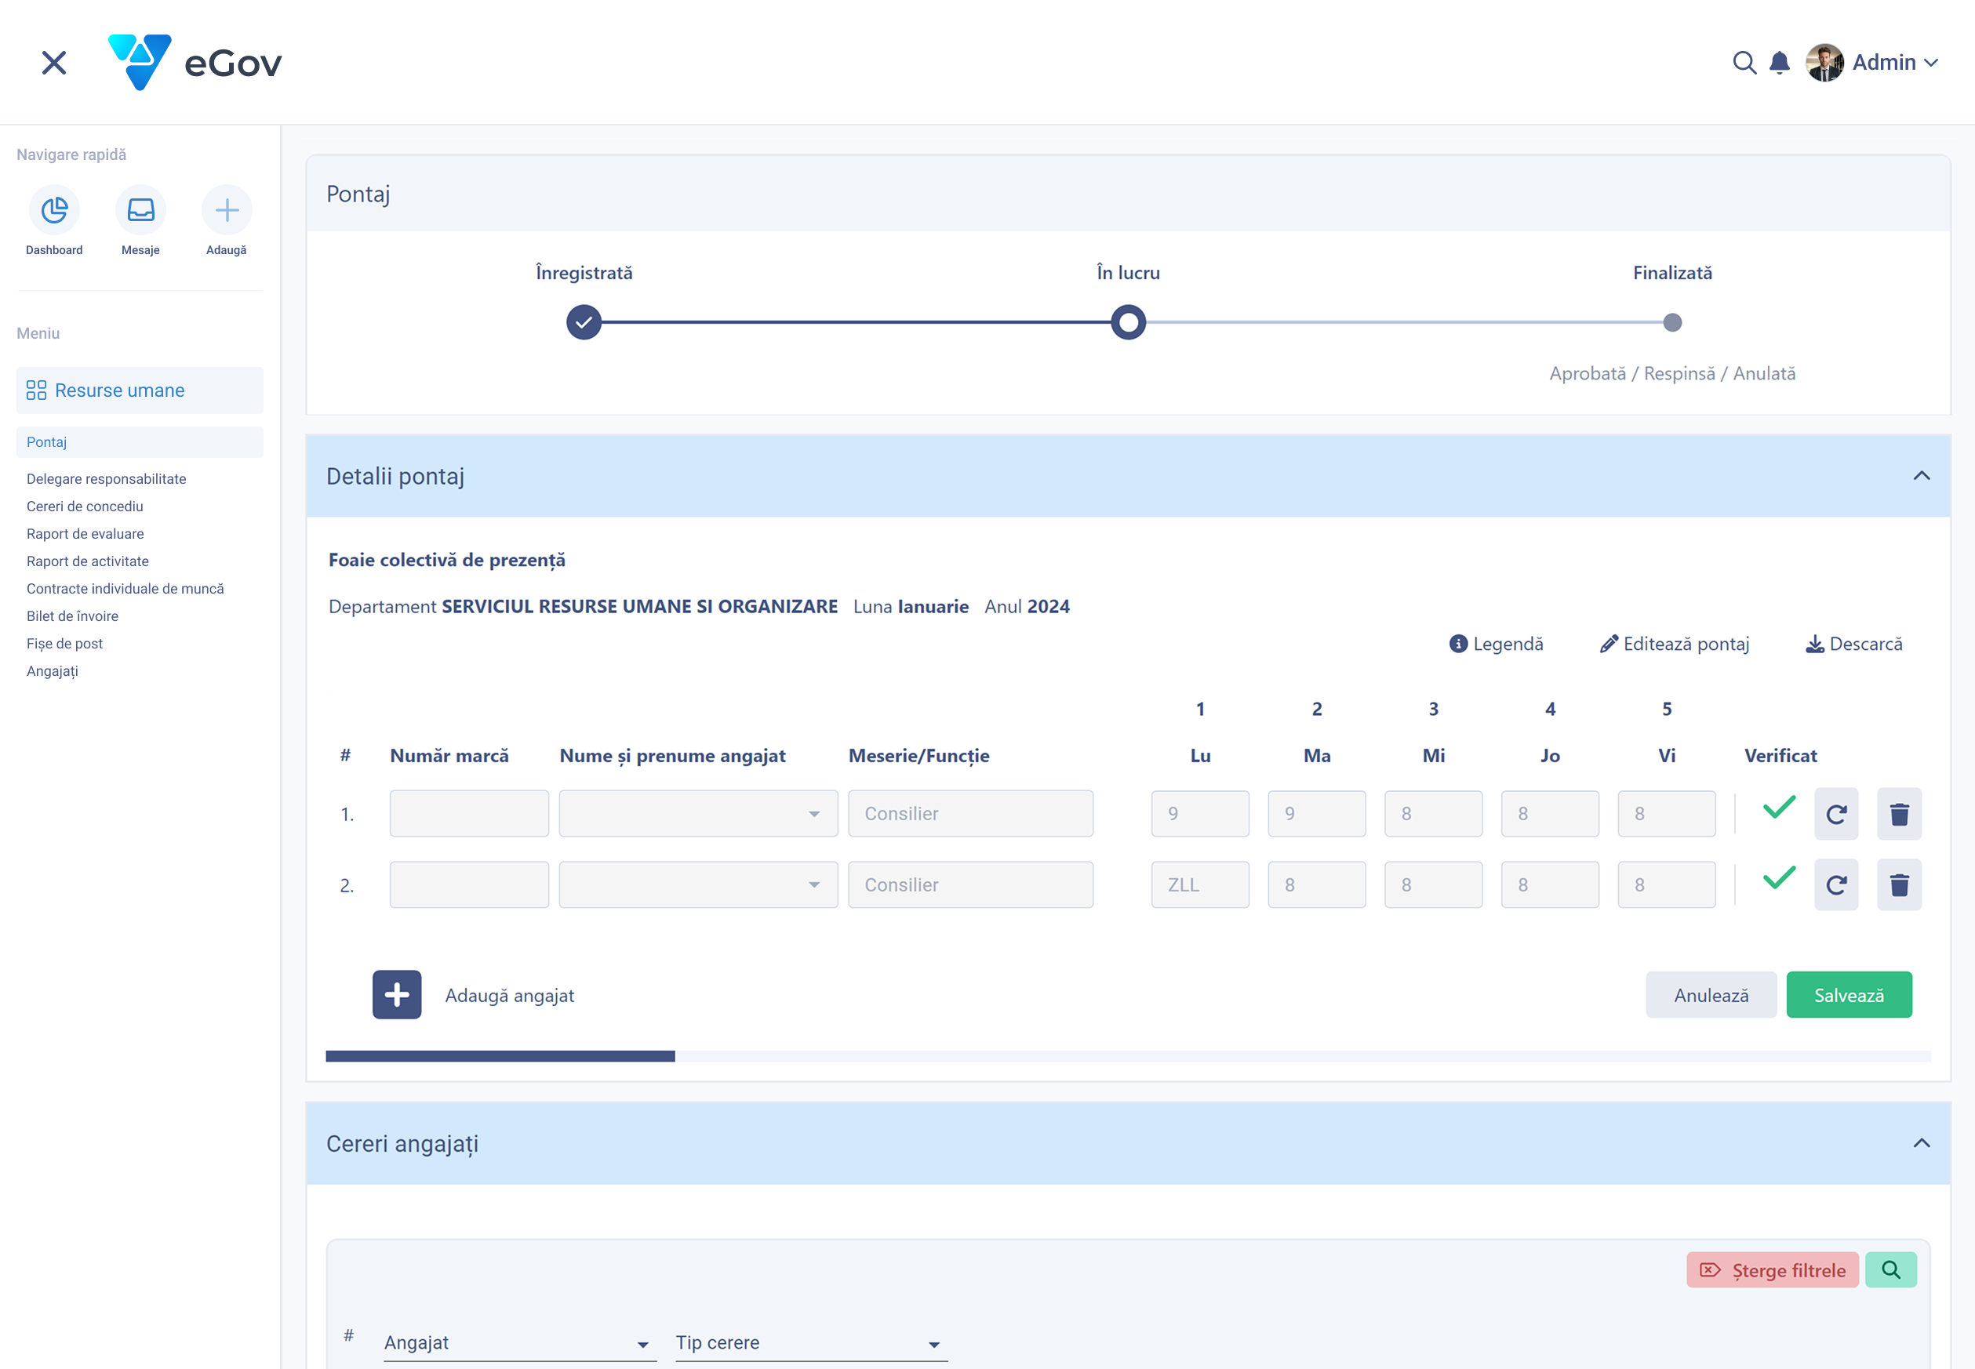Toggle the Verificat checkmark for row 2
1975x1369 pixels.
1779,879
